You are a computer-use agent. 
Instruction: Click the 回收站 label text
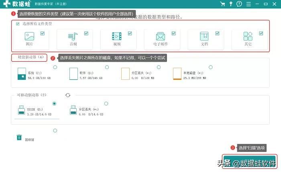(x=30, y=140)
